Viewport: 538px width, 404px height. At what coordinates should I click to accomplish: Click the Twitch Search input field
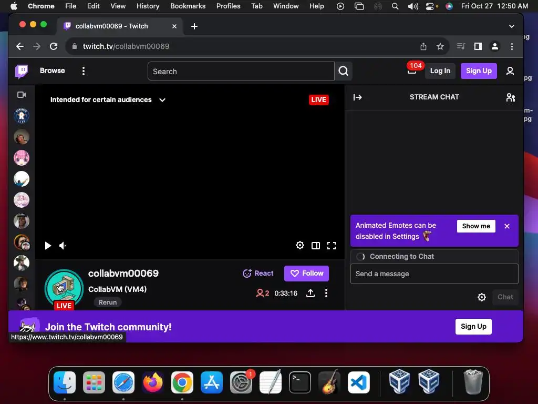point(241,71)
